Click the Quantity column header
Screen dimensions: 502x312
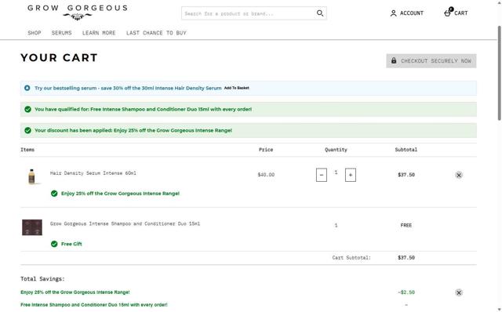tap(336, 150)
